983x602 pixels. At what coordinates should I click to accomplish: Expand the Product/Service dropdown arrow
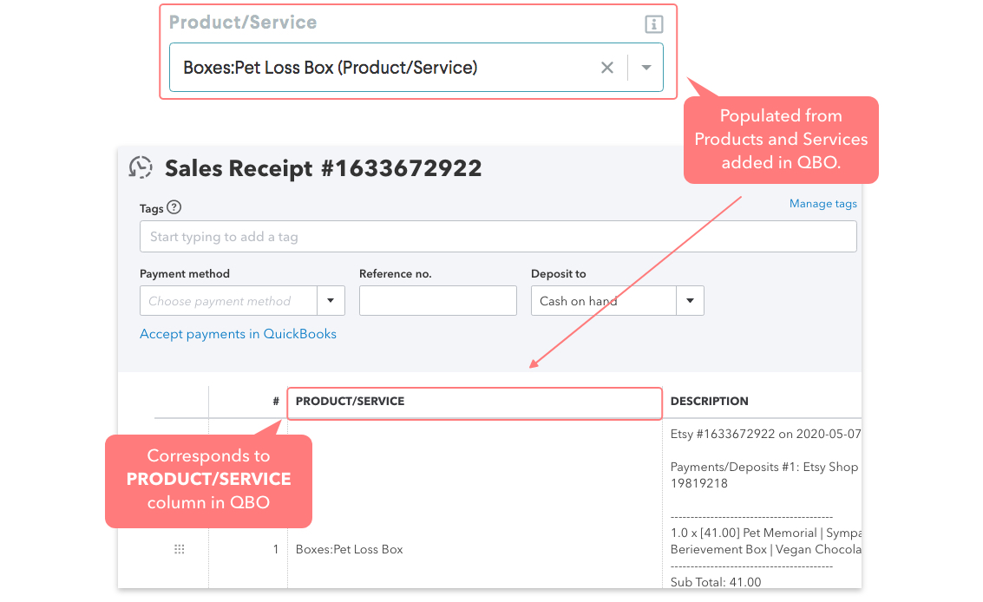click(x=646, y=68)
